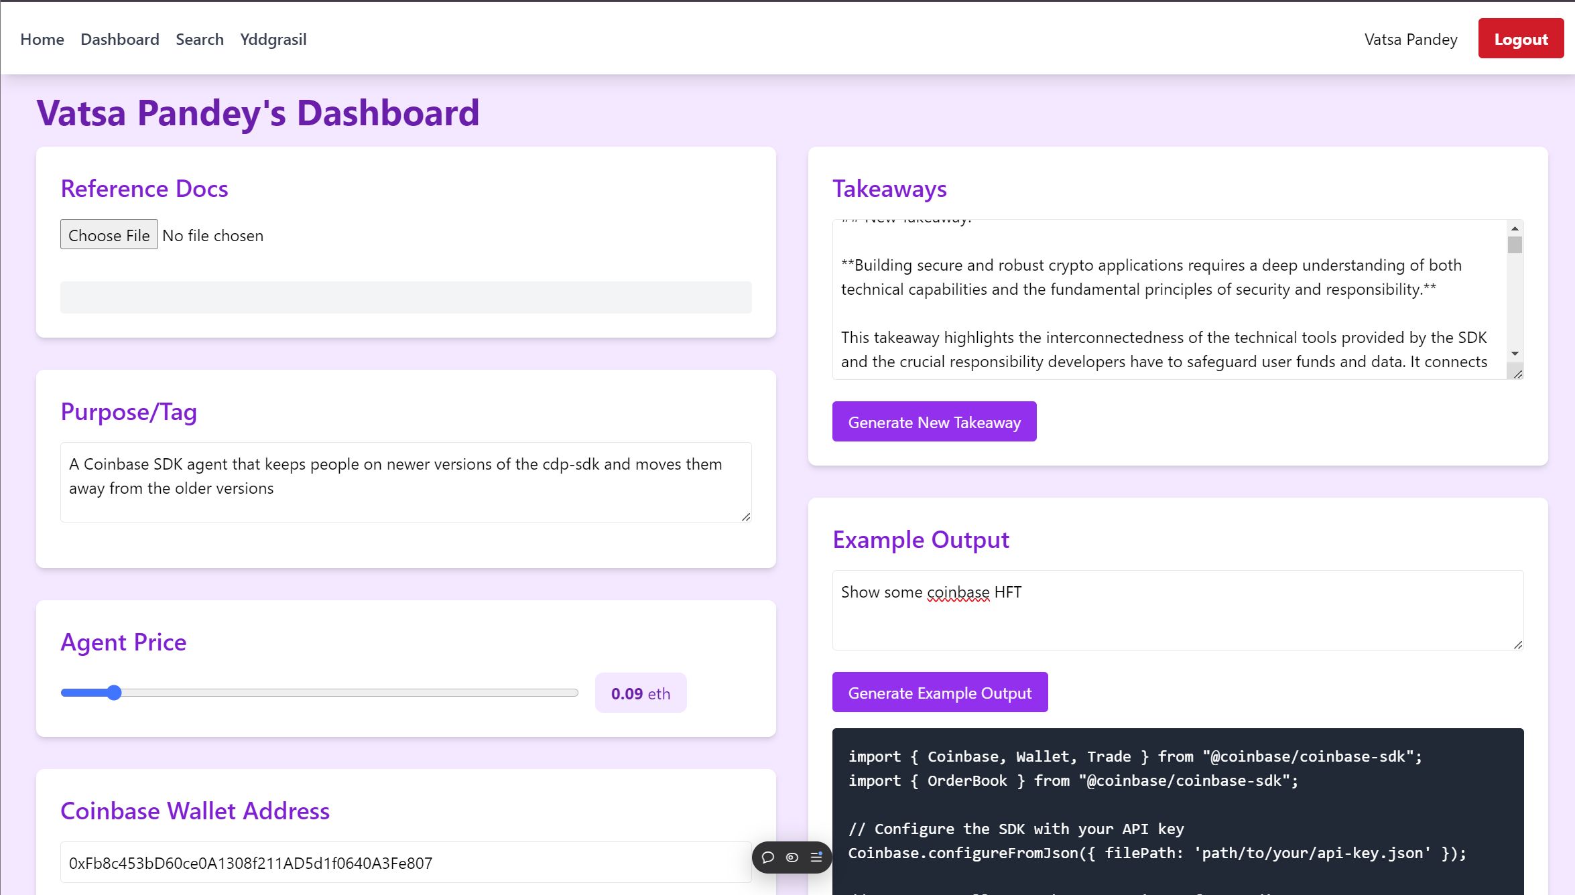
Task: Click the misspelled word 'coinbase' in prompt
Action: click(x=958, y=592)
